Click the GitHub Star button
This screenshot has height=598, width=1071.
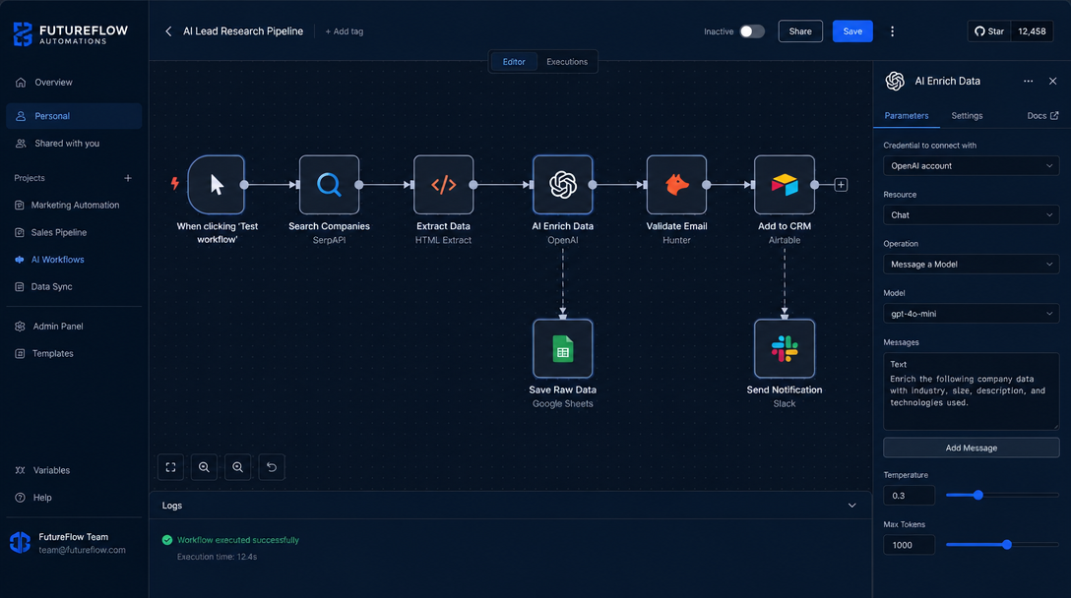tap(988, 31)
